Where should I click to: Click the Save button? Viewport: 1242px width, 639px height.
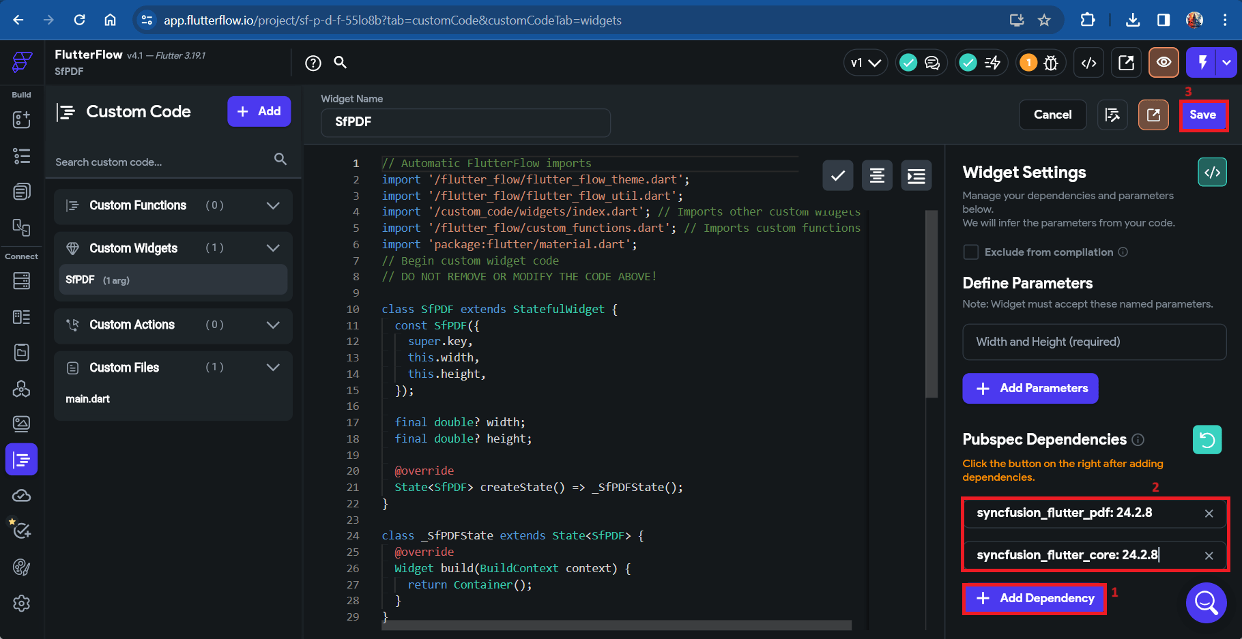[x=1202, y=115]
